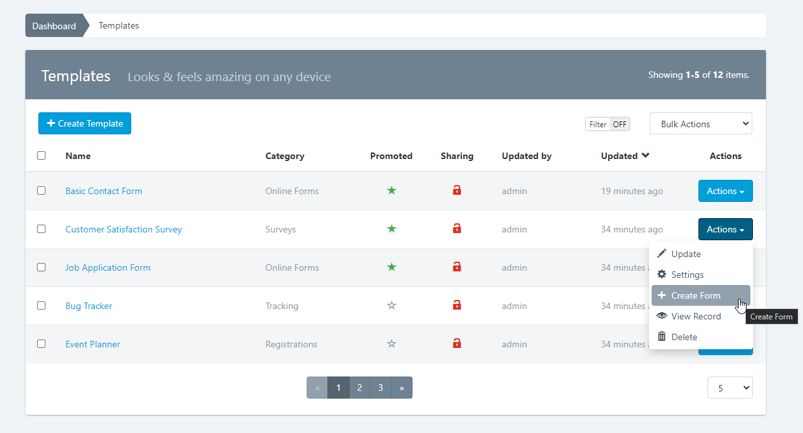Expand Actions dropdown for Basic Contact Form
Viewport: 803px width, 433px height.
click(x=725, y=191)
